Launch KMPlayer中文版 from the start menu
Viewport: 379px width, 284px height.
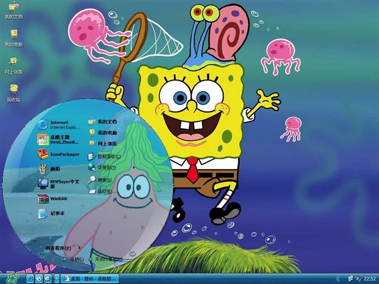click(x=59, y=183)
